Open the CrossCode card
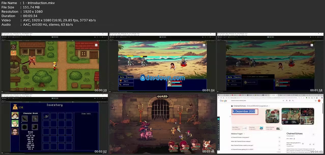The image size is (325, 155). [256, 128]
